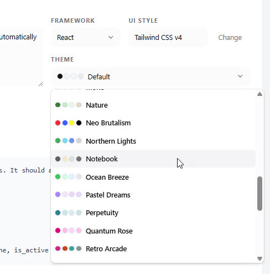The image size is (270, 274).
Task: Click the yellow swatch of Neo Brutalism
Action: click(72, 123)
